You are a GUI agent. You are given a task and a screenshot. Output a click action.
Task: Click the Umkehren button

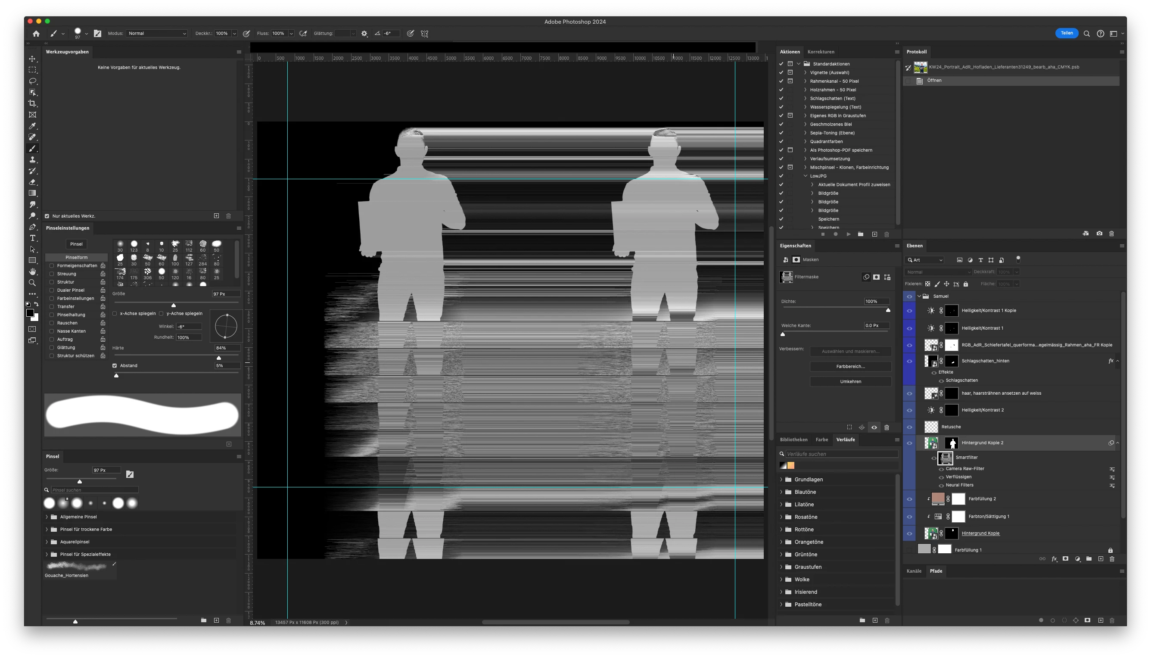(850, 382)
